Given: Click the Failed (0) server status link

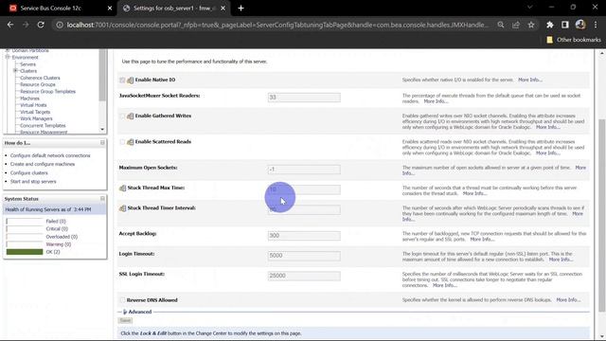Looking at the screenshot, I should click(x=56, y=221).
